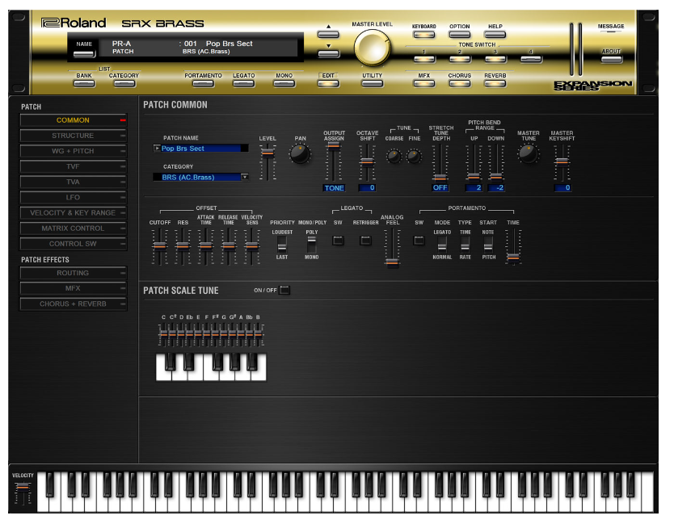Show the on-screen KEYBOARD
The image size is (674, 524).
click(x=424, y=35)
